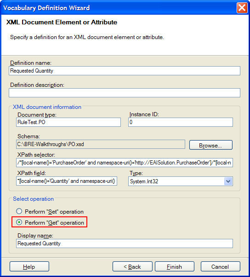Click into the Definition description field
This screenshot has width=250, height=277.
pyautogui.click(x=125, y=93)
